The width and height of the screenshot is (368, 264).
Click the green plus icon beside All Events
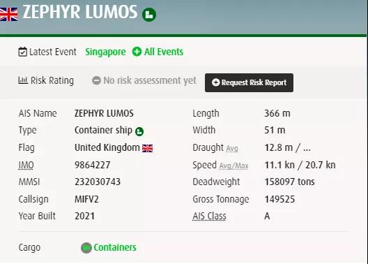click(137, 52)
